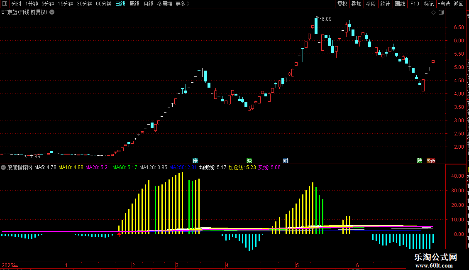Screen dimensions: 469x270
Task: Expand the 更多 periods menu
Action: (x=182, y=4)
